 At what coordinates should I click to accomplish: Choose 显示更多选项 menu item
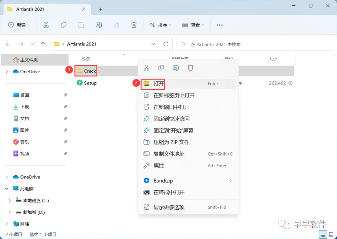coord(188,207)
